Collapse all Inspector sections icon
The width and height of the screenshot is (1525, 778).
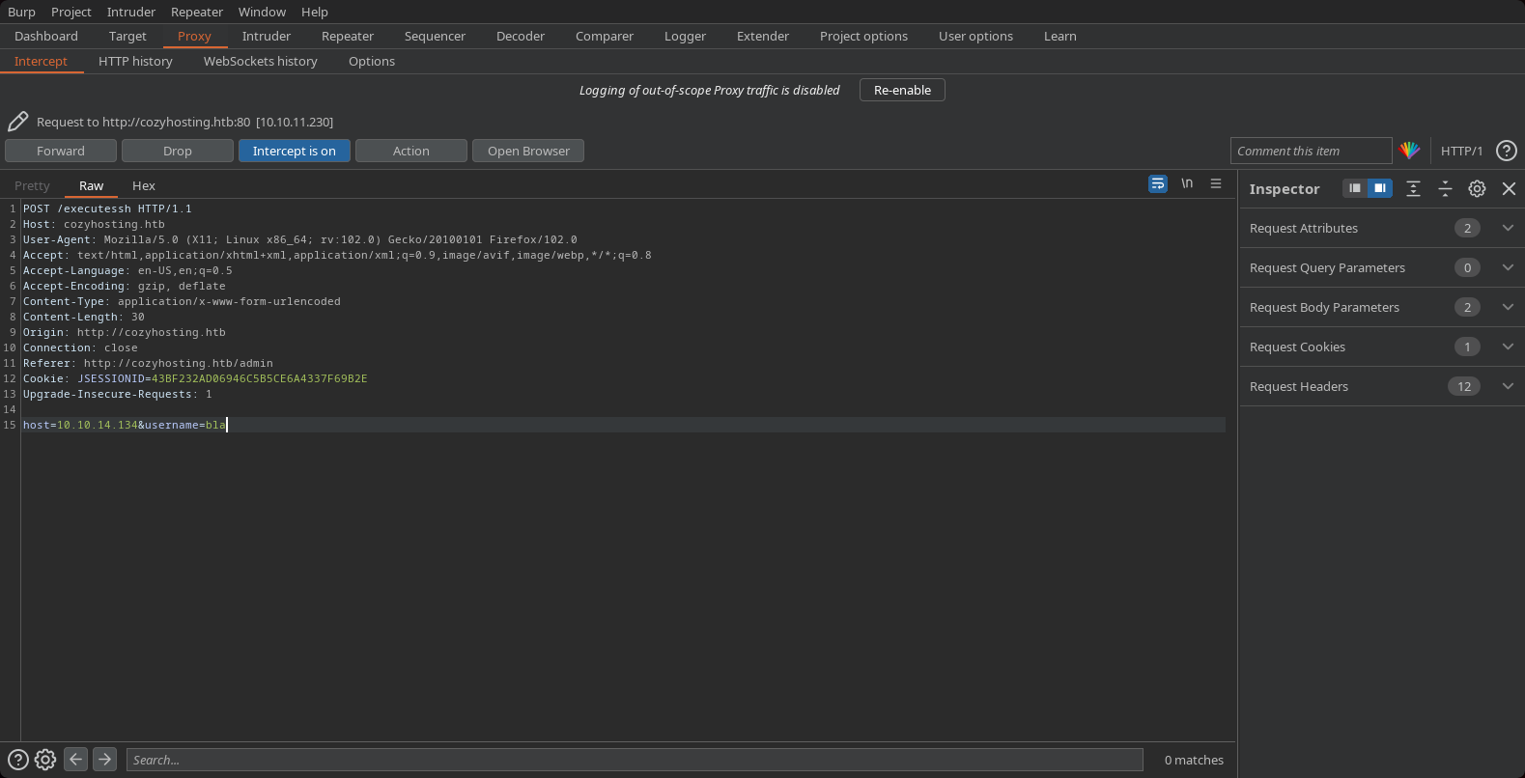tap(1445, 188)
